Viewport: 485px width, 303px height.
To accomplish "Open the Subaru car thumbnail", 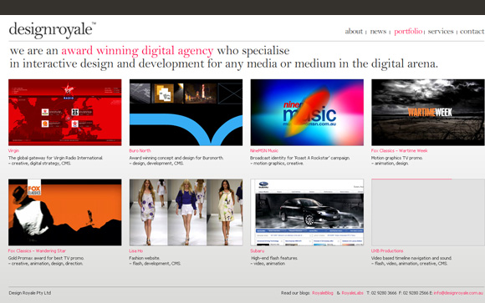I will [307, 213].
